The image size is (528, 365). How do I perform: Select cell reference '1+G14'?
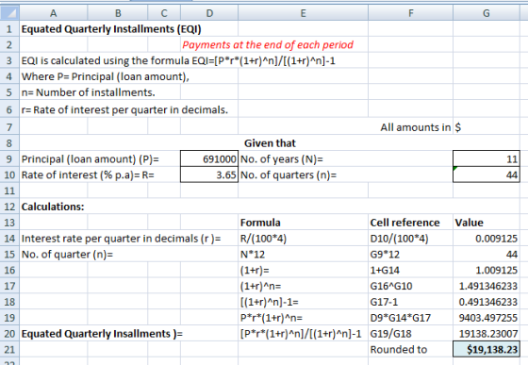(x=385, y=270)
